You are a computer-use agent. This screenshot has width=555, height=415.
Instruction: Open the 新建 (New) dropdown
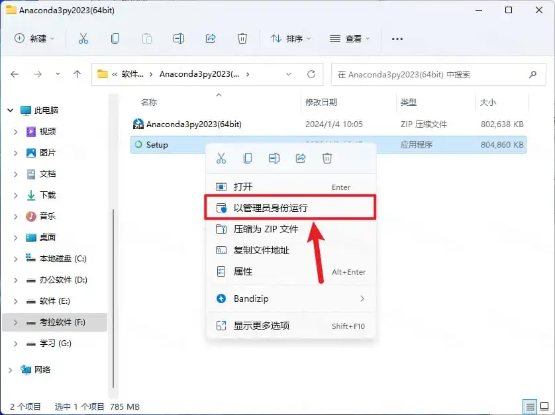34,38
